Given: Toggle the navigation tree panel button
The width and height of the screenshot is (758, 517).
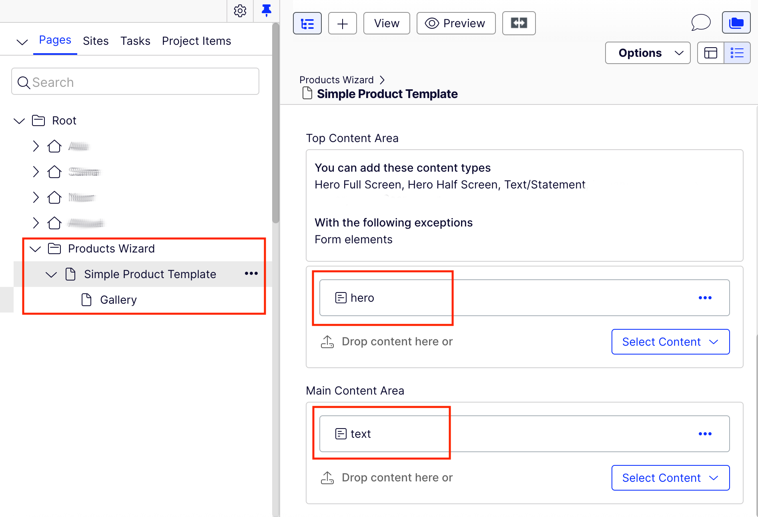Looking at the screenshot, I should (x=307, y=24).
